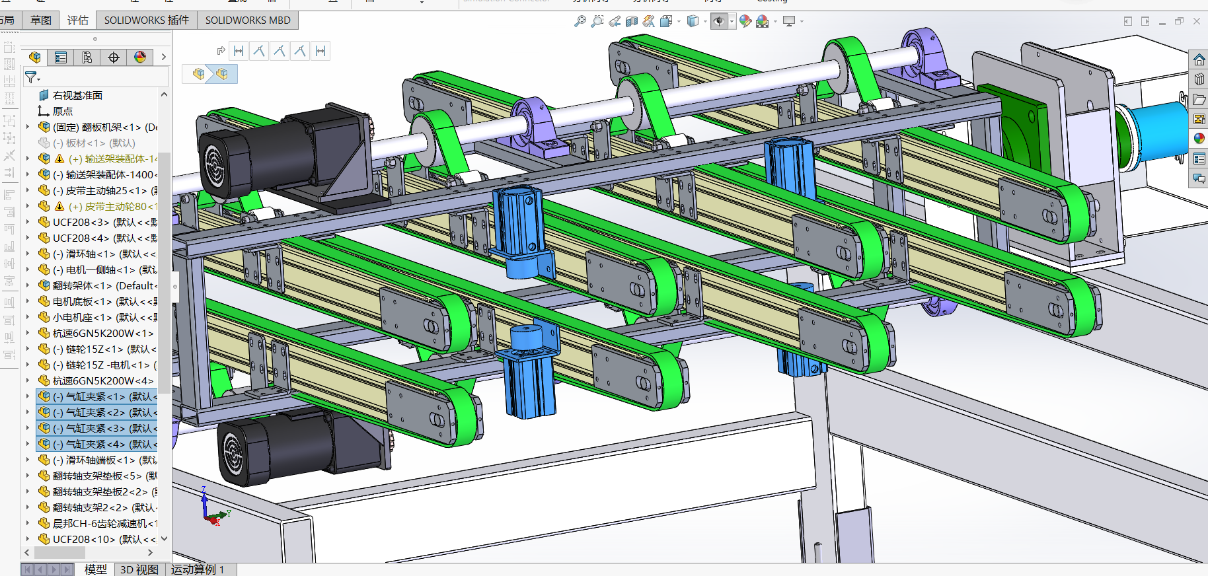1208x576 pixels.
Task: Select 原点 in the feature tree
Action: pos(63,111)
